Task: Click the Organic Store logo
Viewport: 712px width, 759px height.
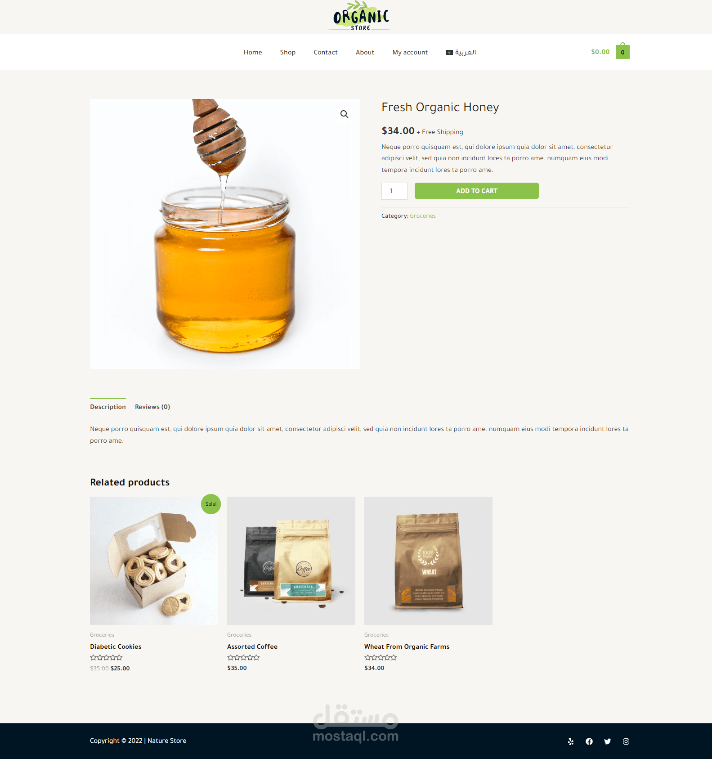Action: pos(360,16)
